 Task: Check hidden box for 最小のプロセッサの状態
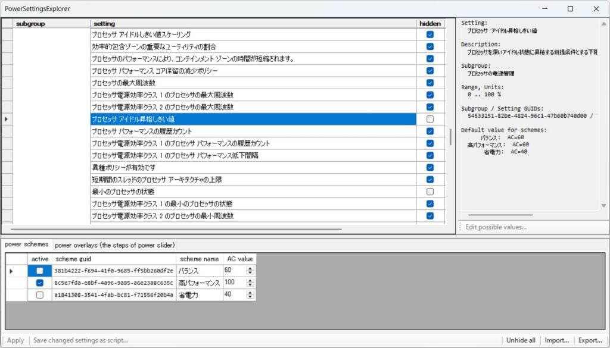[430, 192]
